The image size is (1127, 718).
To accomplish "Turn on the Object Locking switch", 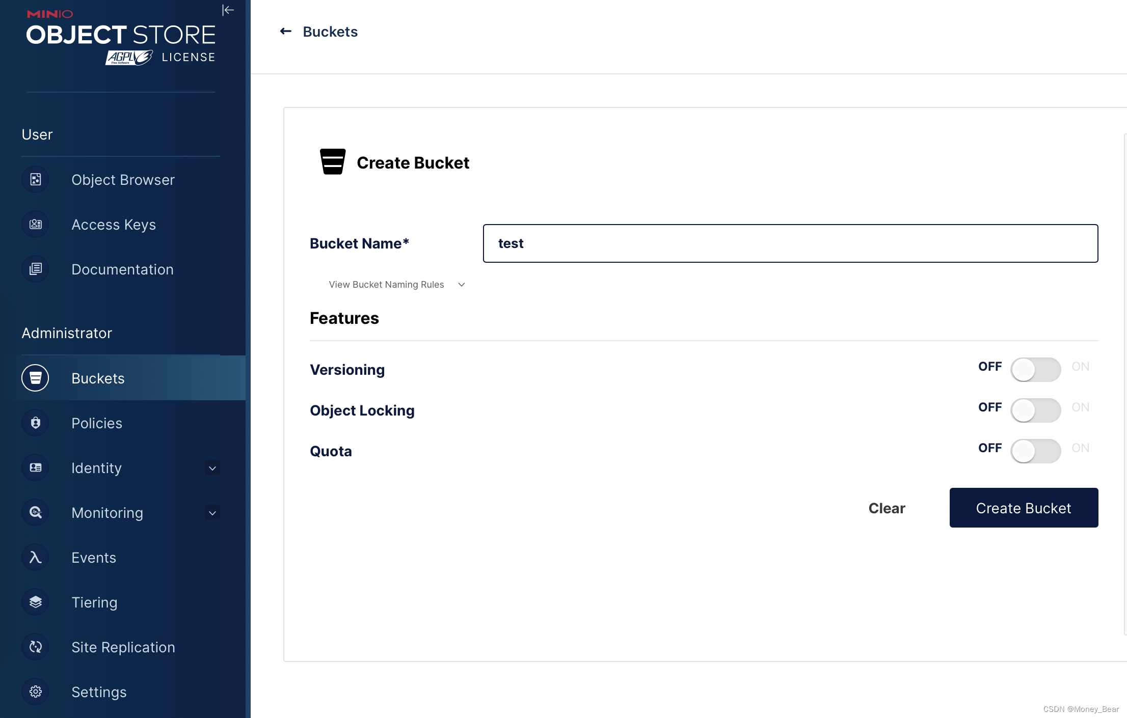I will coord(1035,410).
